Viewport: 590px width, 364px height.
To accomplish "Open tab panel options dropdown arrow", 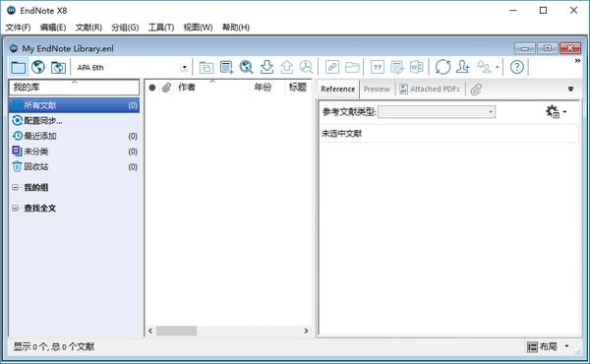I will click(570, 90).
